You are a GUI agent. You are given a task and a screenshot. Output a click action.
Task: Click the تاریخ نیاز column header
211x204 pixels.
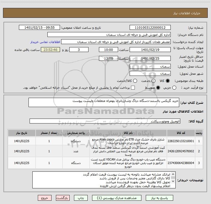tap(22, 133)
